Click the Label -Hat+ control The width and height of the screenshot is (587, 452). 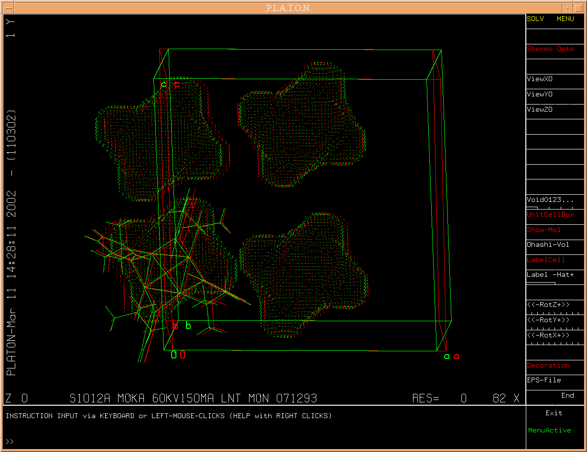[550, 275]
